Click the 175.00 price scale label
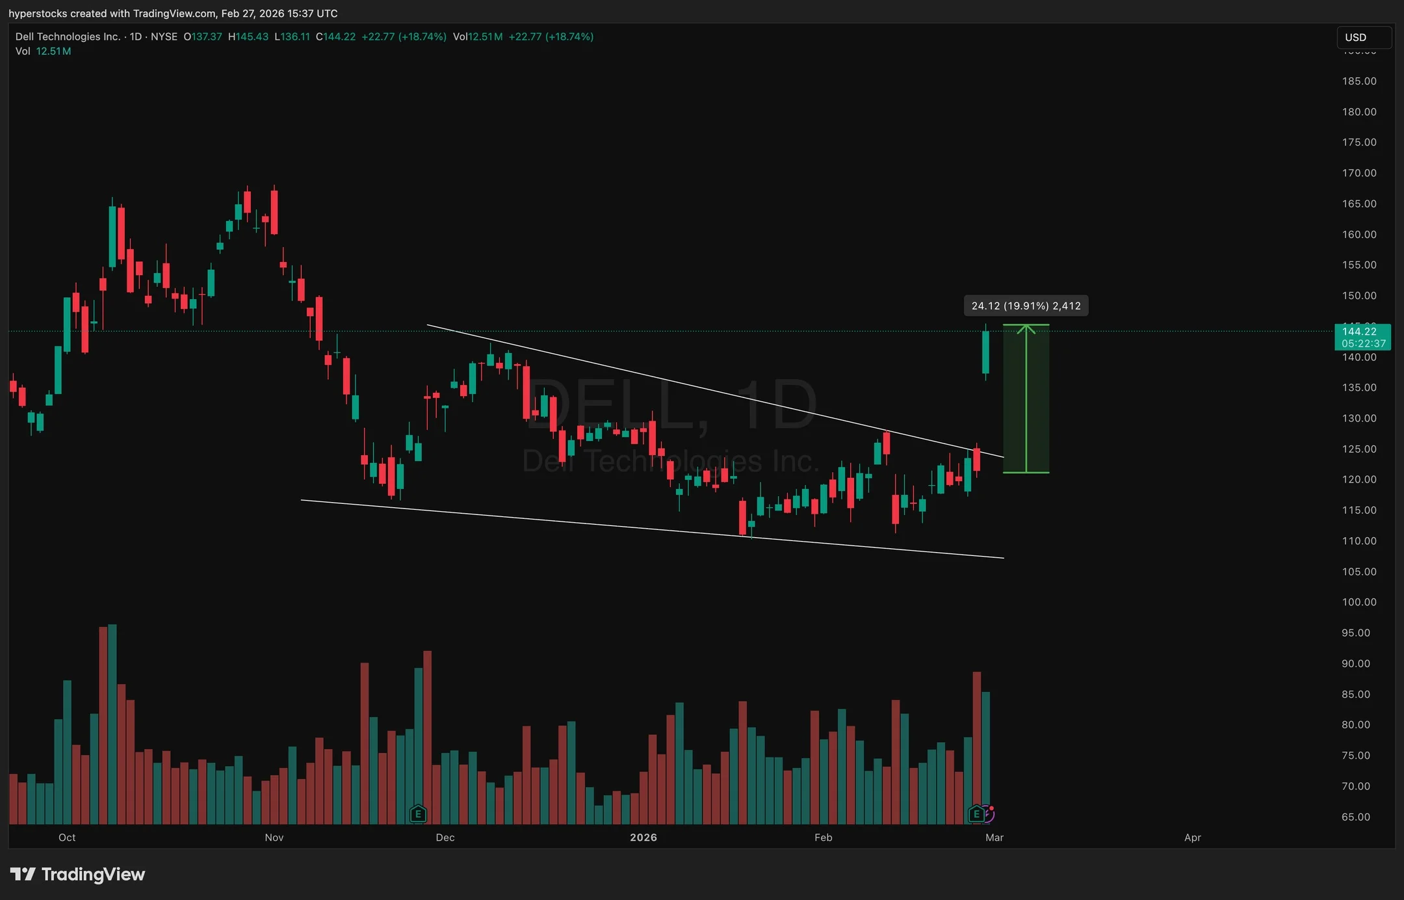This screenshot has width=1404, height=900. pos(1359,142)
